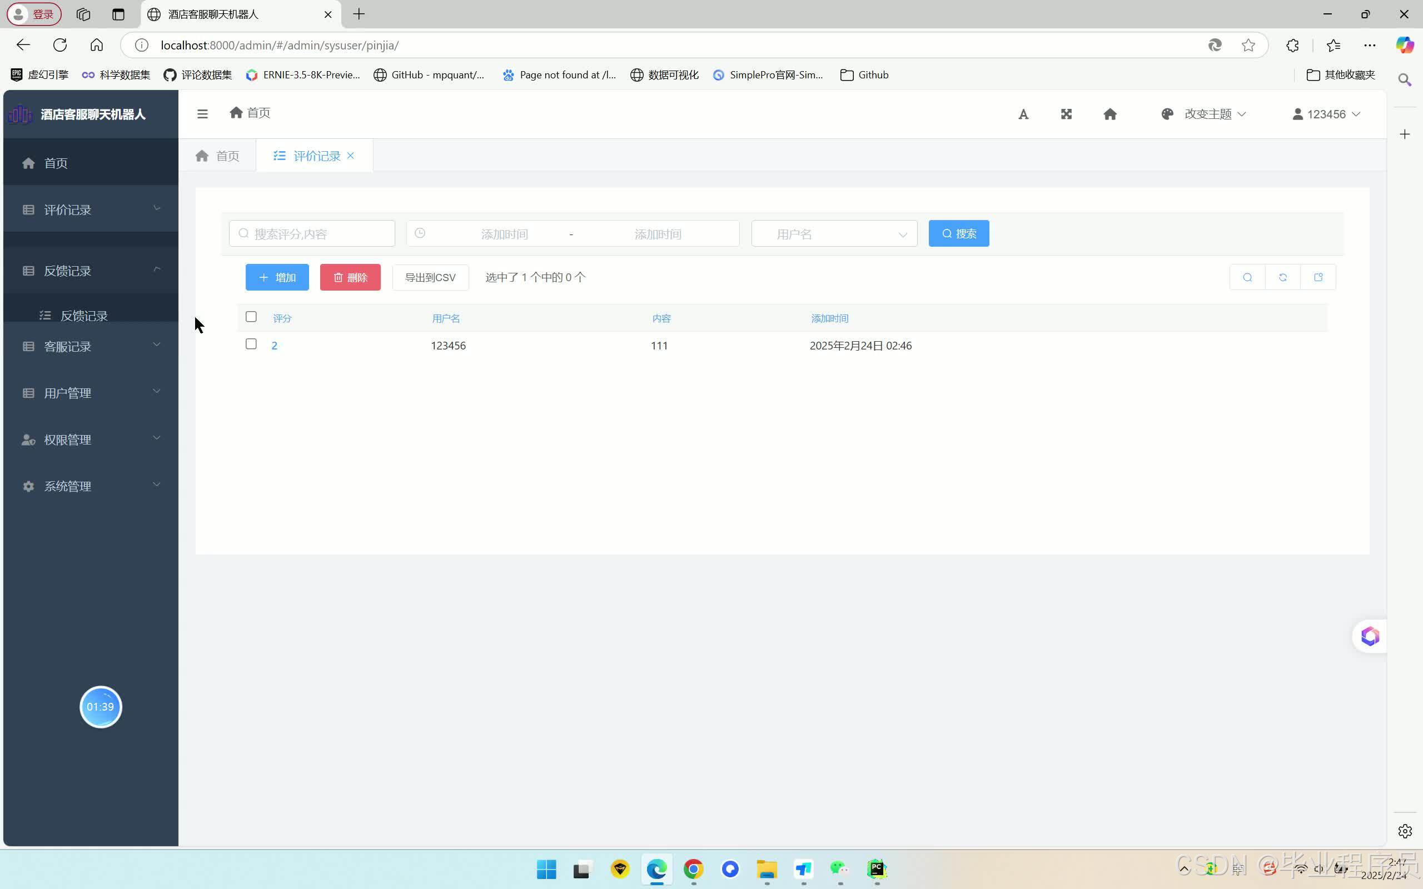1423x889 pixels.
Task: Click the hamburger menu collapse icon
Action: 202,114
